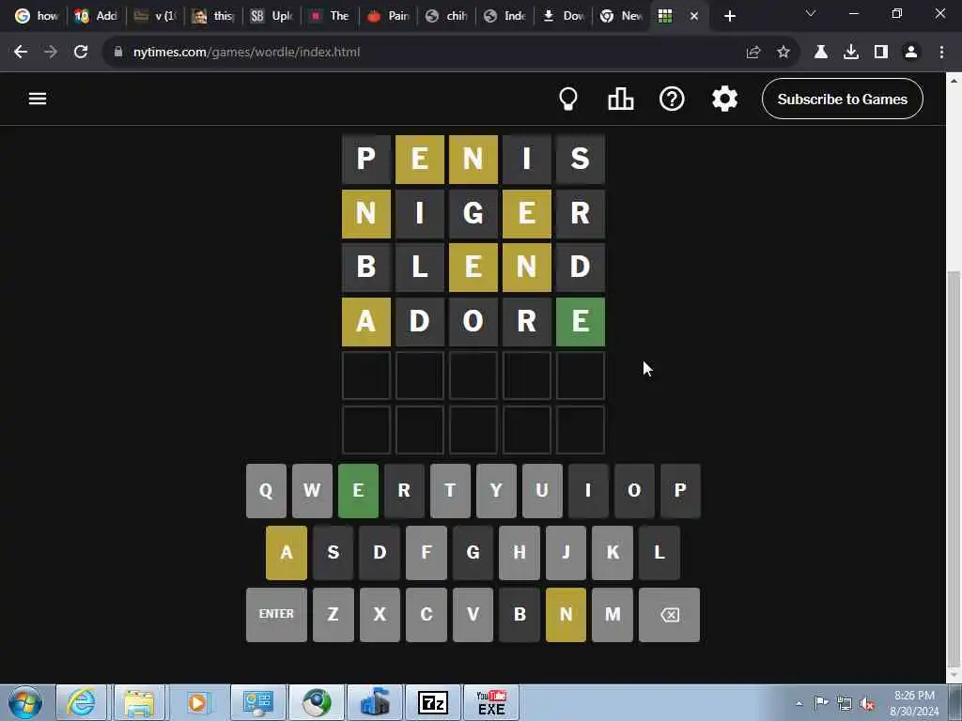Open the Wordle hamburger navigation menu
The height and width of the screenshot is (721, 962).
tap(38, 99)
